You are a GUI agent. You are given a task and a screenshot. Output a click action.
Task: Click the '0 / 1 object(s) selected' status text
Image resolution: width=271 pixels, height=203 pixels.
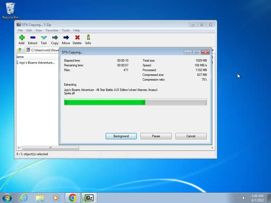click(x=32, y=154)
